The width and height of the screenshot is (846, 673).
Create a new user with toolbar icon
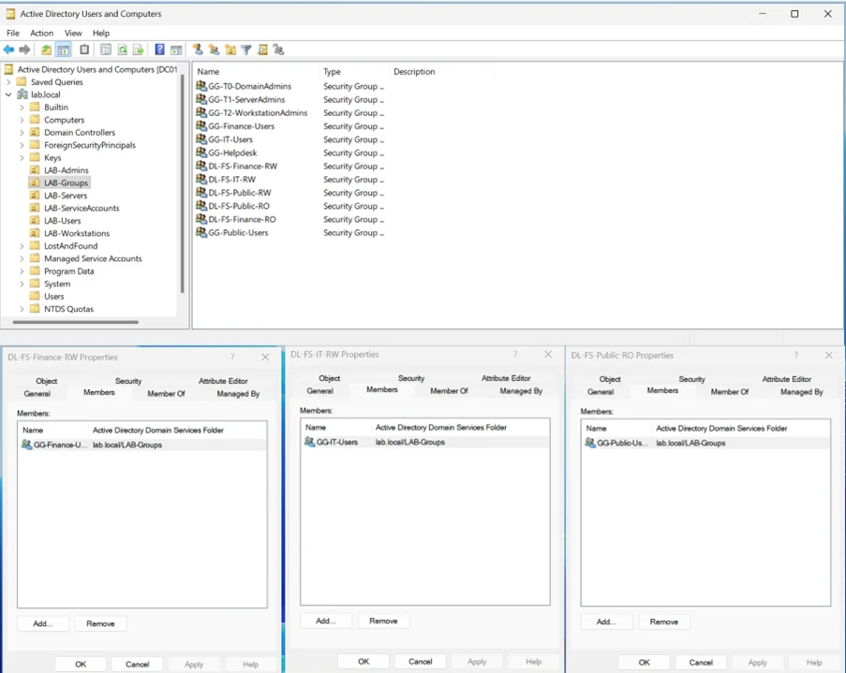198,50
